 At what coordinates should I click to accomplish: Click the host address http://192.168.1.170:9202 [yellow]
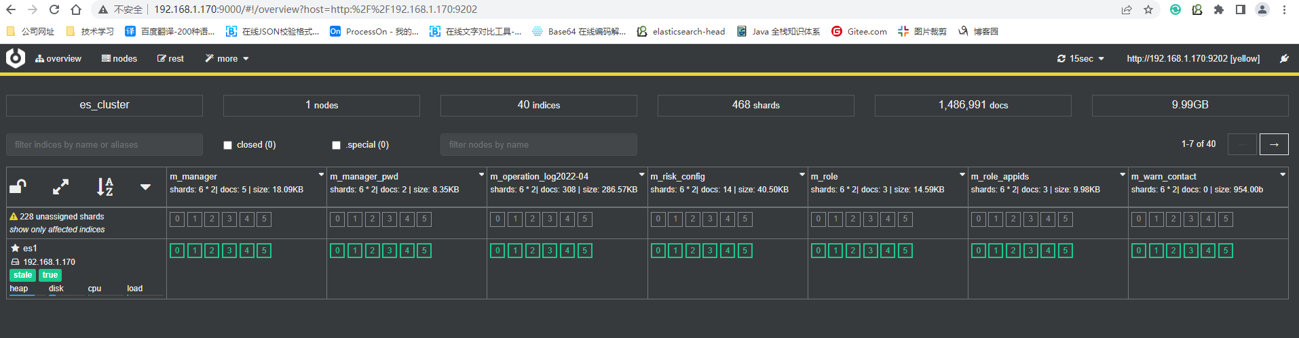click(x=1193, y=59)
